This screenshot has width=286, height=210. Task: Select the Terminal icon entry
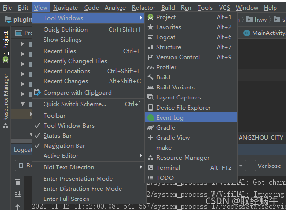(x=150, y=168)
